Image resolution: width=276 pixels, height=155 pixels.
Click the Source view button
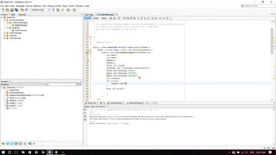click(88, 18)
